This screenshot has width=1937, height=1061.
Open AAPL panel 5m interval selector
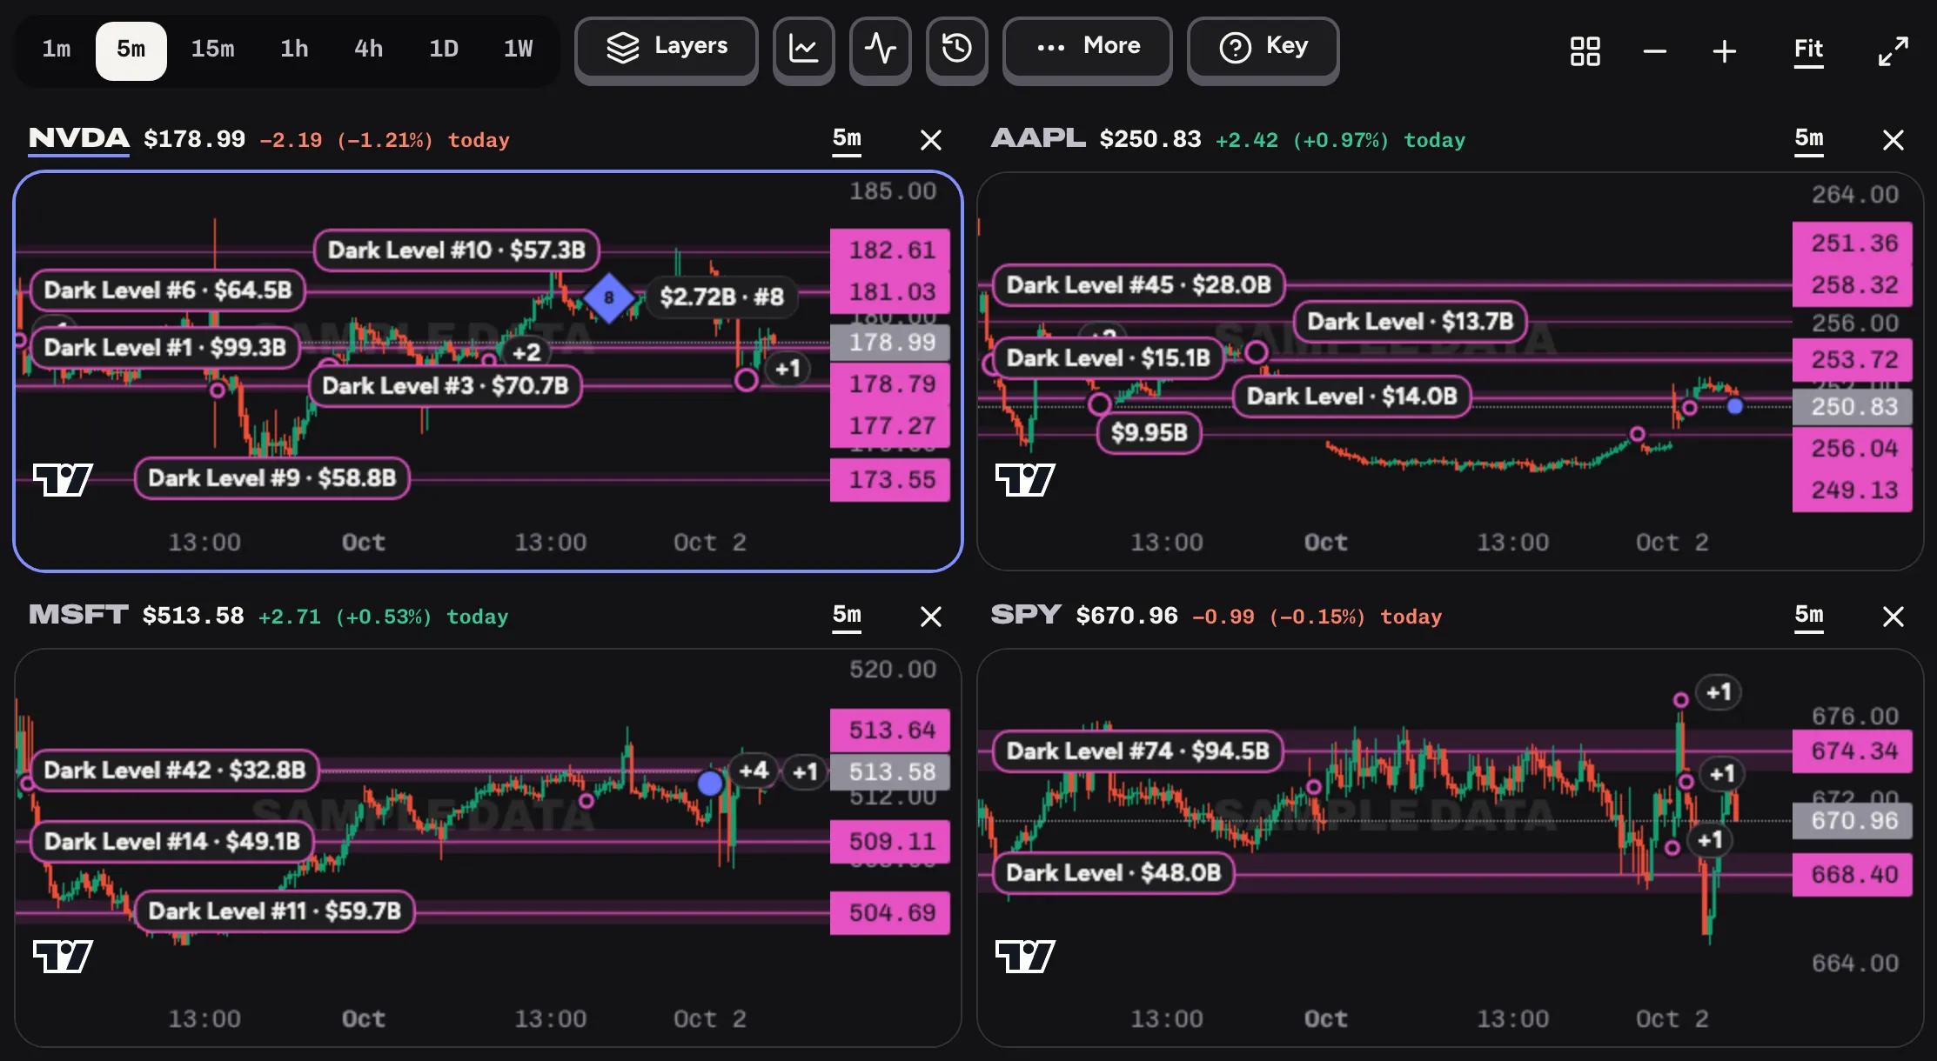pyautogui.click(x=1809, y=139)
